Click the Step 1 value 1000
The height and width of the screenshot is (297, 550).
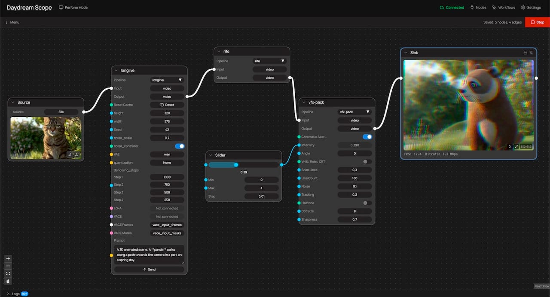pos(167,177)
